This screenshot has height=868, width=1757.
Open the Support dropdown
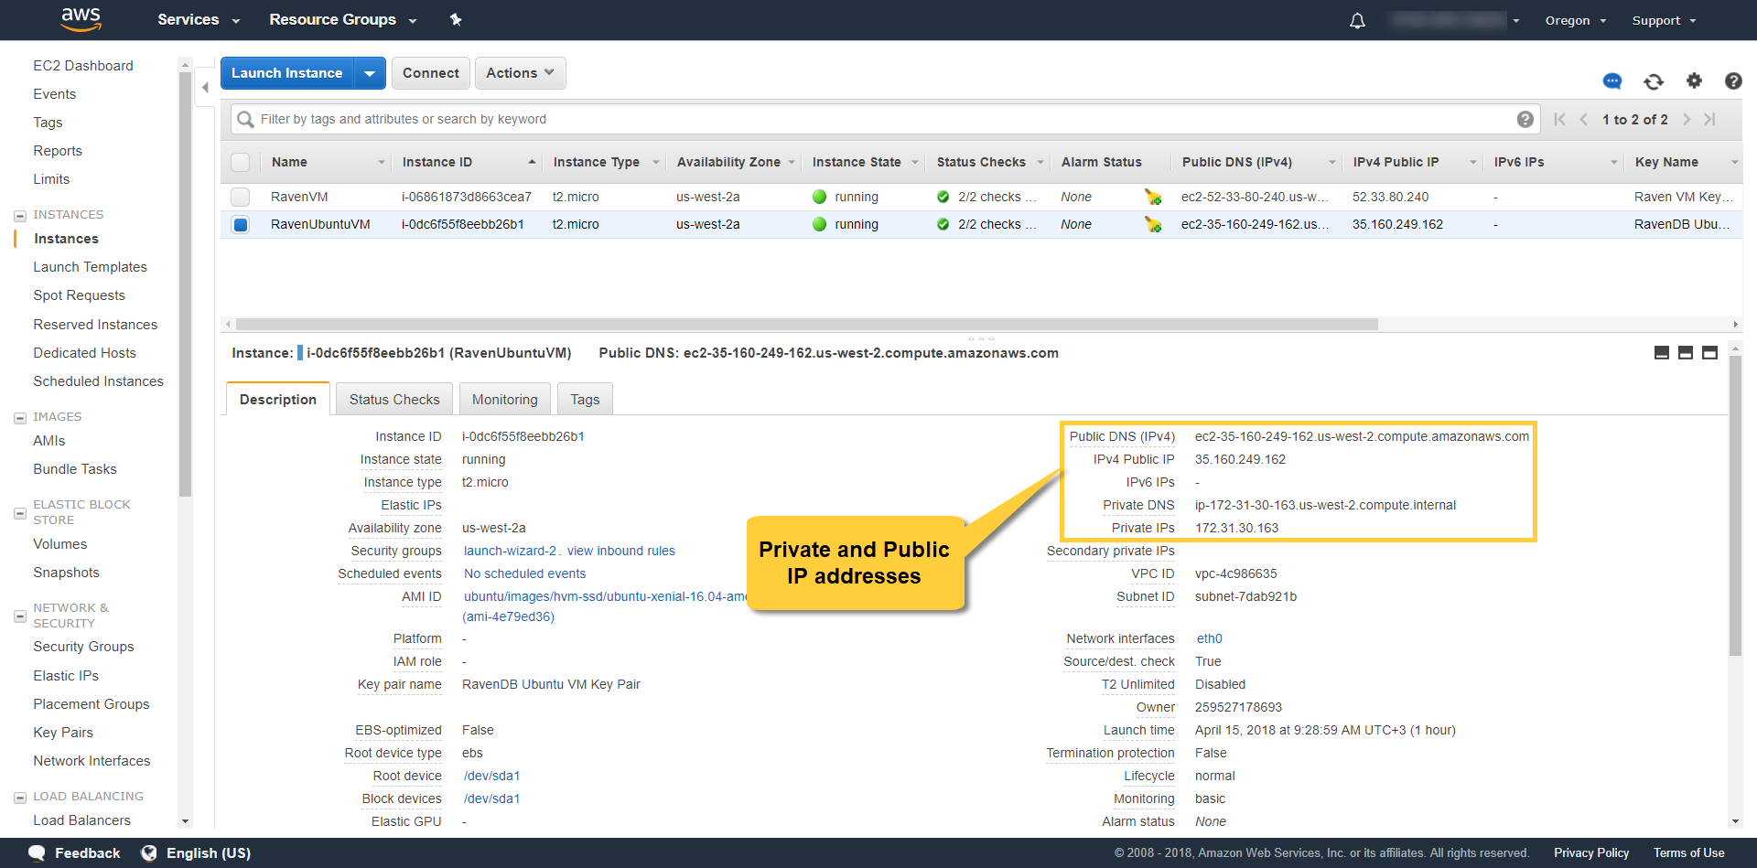1664,20
